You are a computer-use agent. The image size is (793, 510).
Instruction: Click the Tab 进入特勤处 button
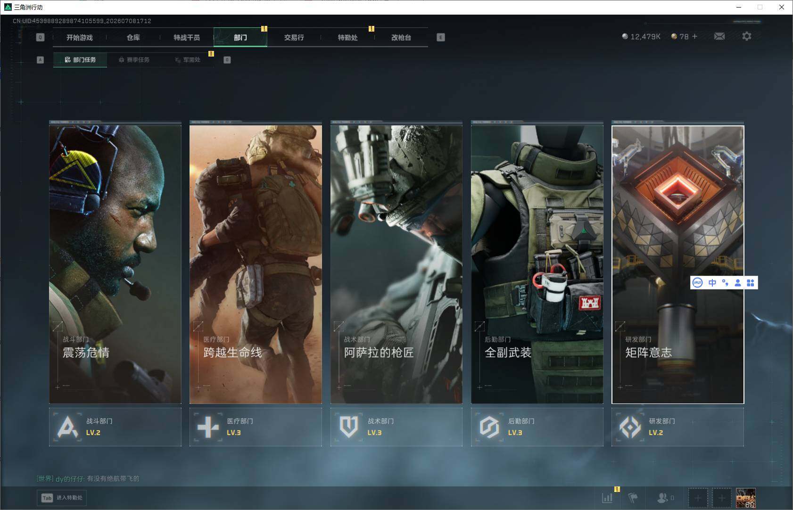coord(62,498)
